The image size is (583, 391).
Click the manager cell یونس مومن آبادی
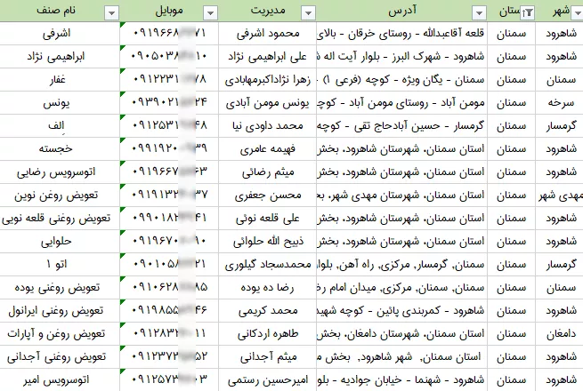(x=267, y=103)
